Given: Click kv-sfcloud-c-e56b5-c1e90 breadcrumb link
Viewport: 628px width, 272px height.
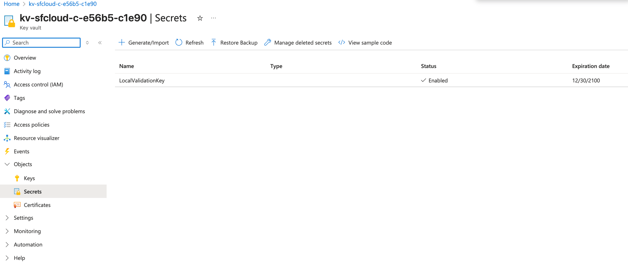Looking at the screenshot, I should [63, 4].
